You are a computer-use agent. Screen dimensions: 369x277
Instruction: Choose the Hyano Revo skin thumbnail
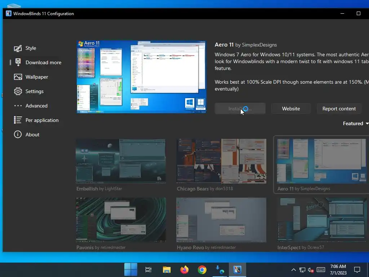pos(221,220)
